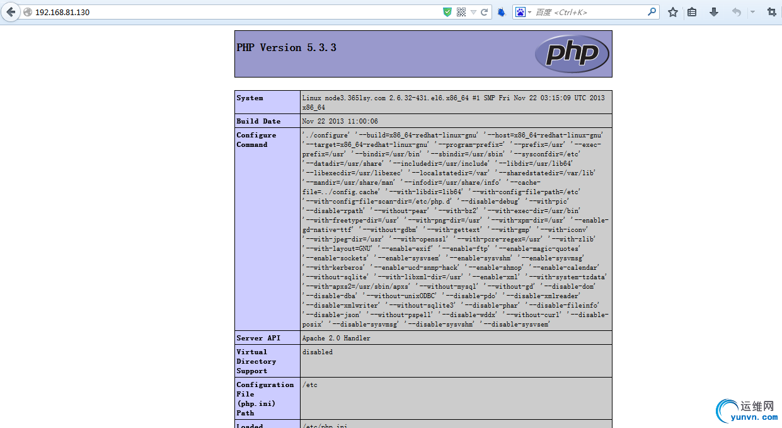782x428 pixels.
Task: Click the 'Apache 2.0 Handler' value
Action: tap(336, 338)
